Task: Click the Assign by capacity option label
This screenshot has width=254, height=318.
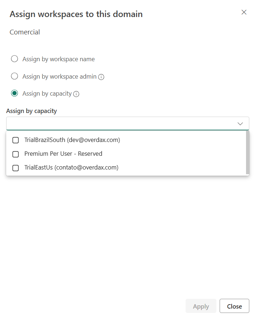Action: point(47,93)
